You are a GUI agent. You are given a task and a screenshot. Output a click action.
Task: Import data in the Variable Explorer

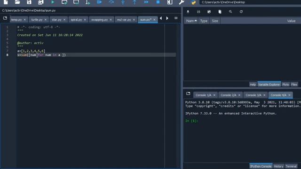coord(188,12)
